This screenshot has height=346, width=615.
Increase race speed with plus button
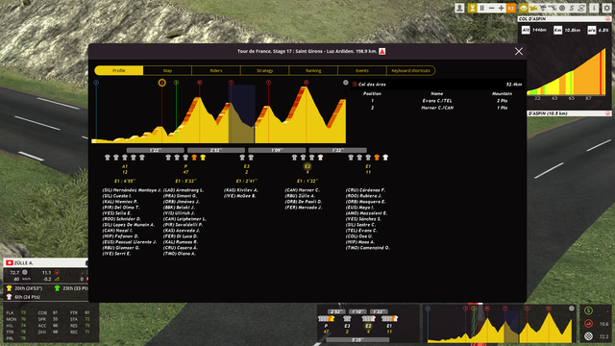[501, 8]
